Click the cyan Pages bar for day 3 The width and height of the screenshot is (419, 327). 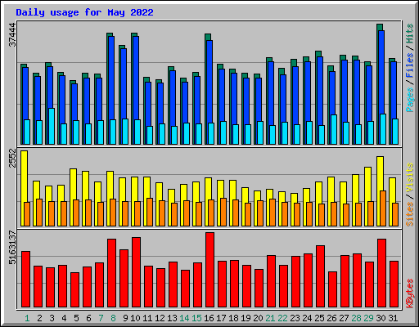[x=52, y=126]
